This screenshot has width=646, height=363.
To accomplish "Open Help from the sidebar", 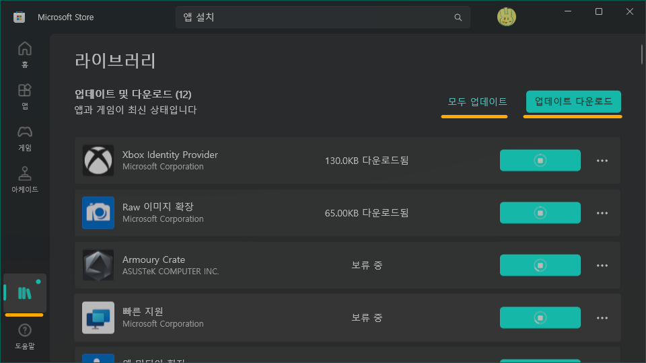I will (25, 335).
